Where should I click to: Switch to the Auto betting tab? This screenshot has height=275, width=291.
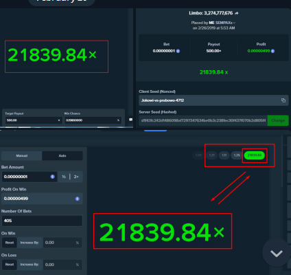pos(62,155)
